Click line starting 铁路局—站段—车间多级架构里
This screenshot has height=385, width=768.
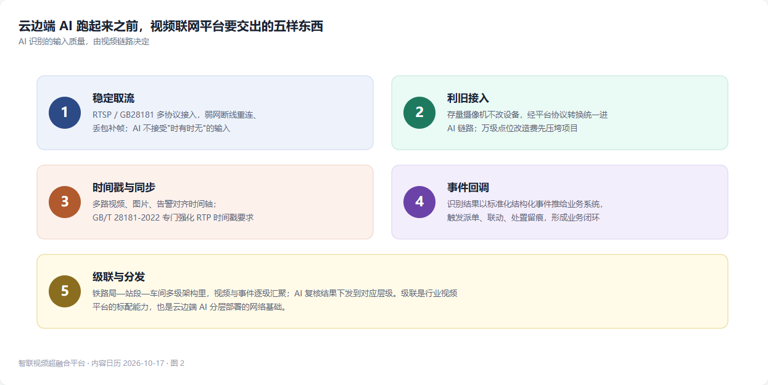(275, 293)
